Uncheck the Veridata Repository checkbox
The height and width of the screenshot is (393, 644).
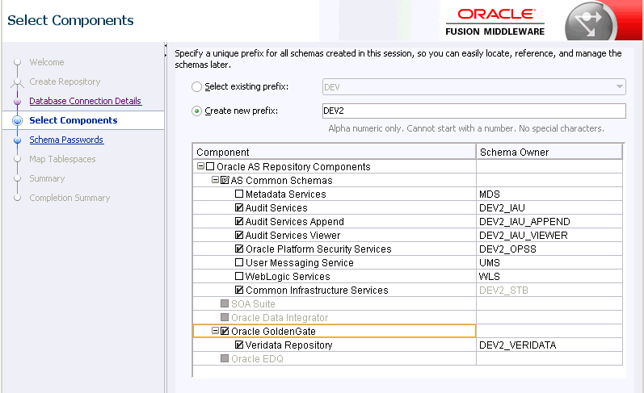239,345
